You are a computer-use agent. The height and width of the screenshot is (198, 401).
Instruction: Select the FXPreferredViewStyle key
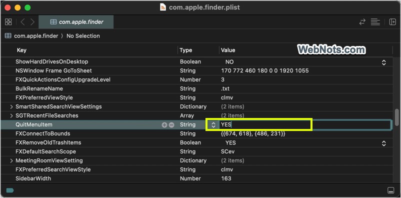(x=44, y=97)
